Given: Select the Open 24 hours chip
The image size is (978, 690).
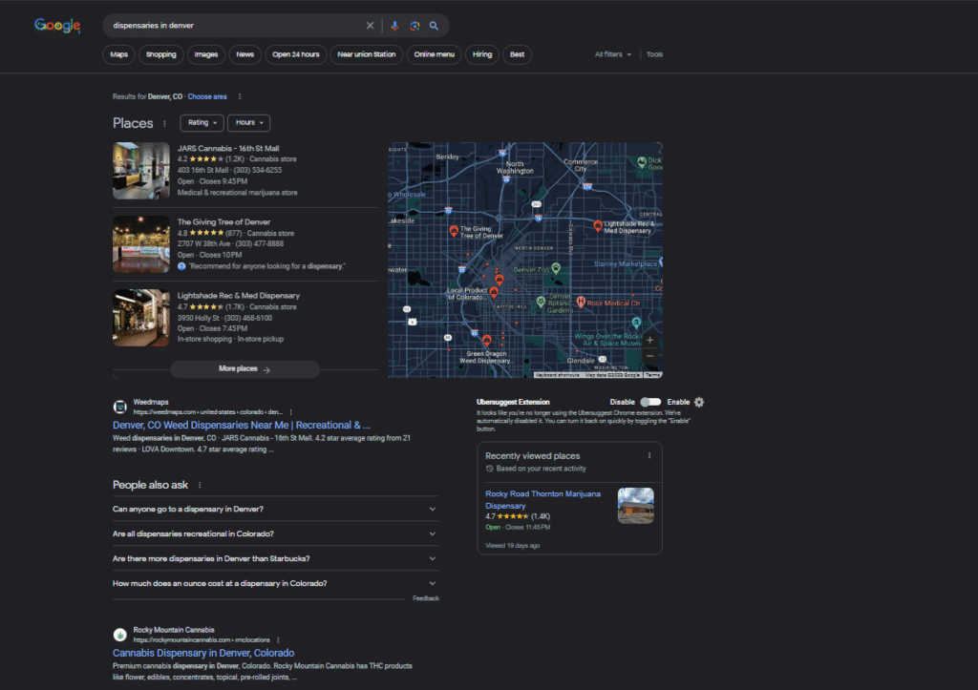Looking at the screenshot, I should point(296,54).
